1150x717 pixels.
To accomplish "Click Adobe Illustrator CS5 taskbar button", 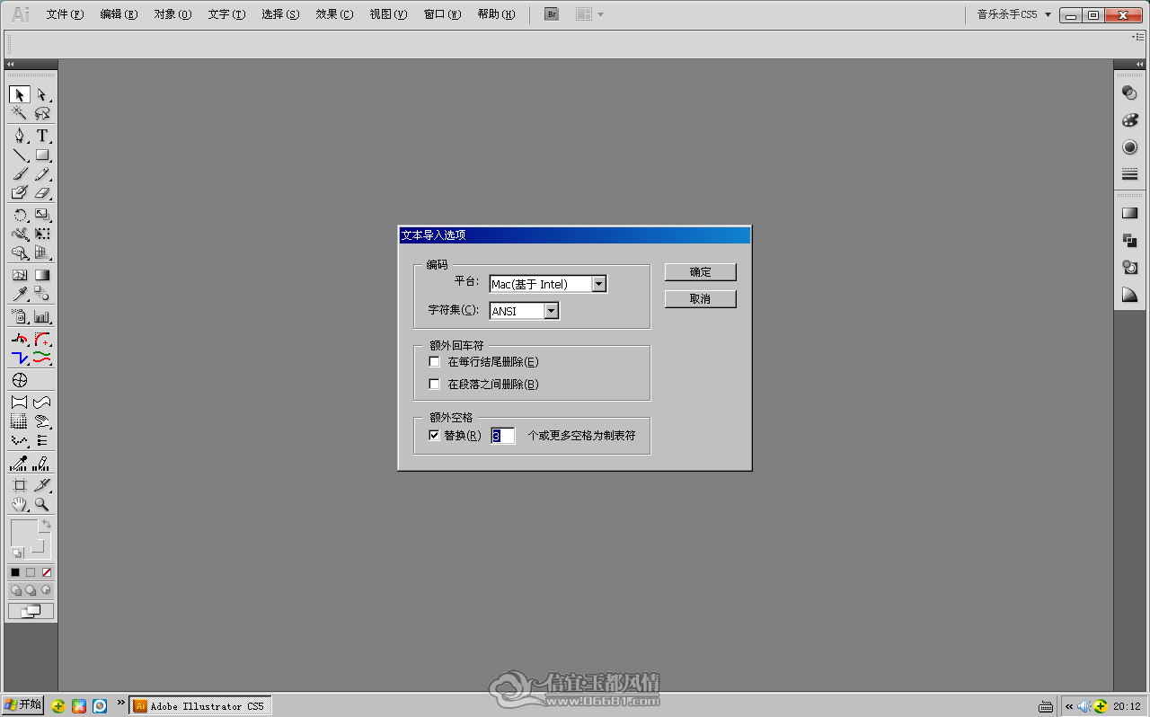I will pyautogui.click(x=199, y=706).
